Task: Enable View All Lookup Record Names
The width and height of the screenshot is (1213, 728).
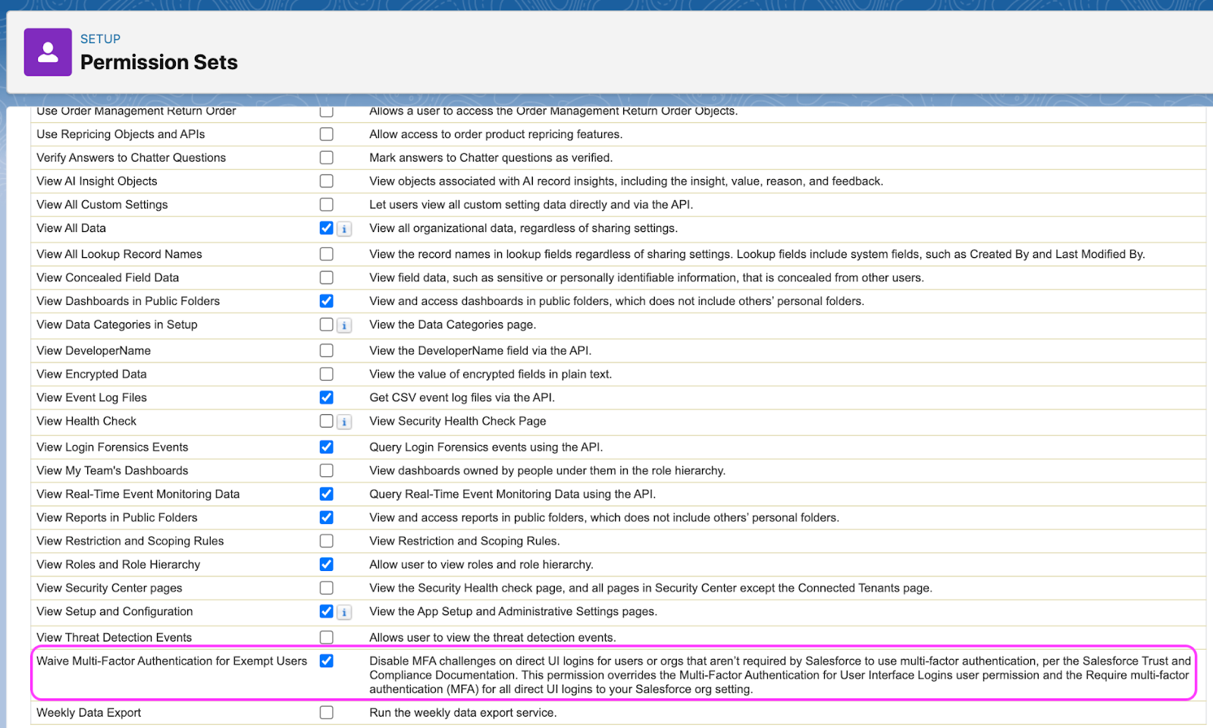Action: 327,254
